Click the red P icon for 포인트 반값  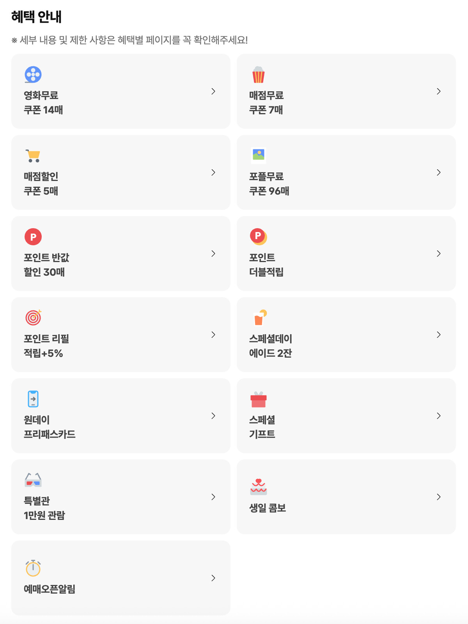click(33, 237)
